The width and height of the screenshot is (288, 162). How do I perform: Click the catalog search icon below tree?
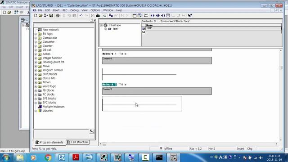coord(92,131)
